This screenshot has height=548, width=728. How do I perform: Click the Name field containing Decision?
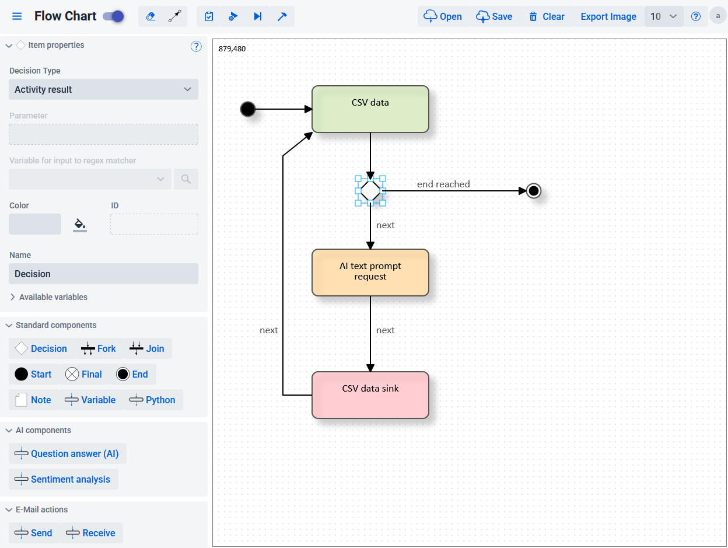click(x=103, y=274)
